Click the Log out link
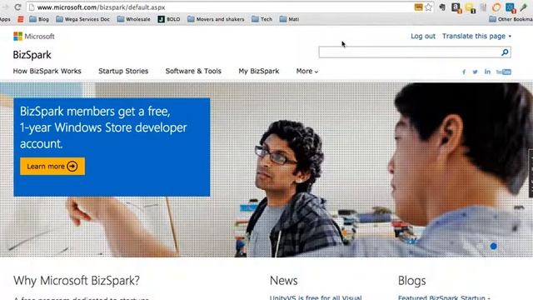Screen dimensions: 533x300 pyautogui.click(x=423, y=36)
